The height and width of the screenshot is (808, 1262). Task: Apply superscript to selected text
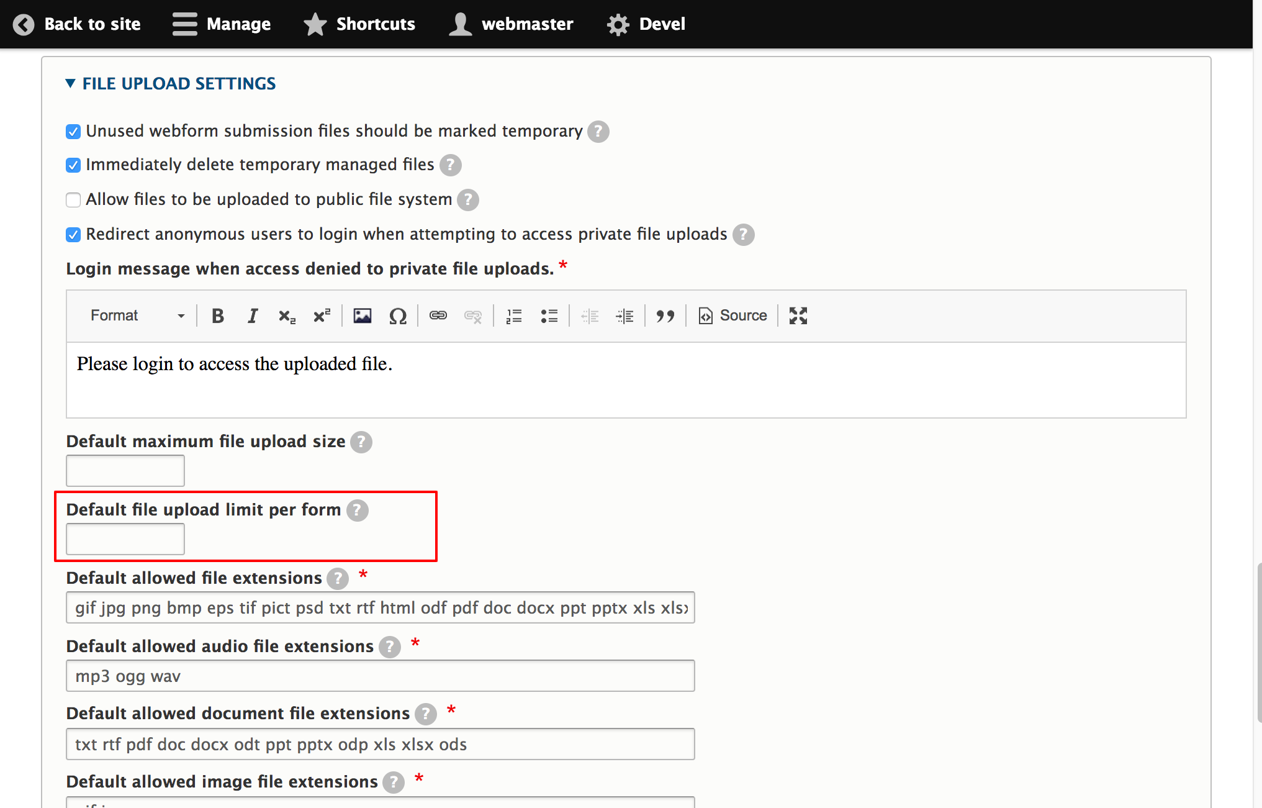click(322, 315)
